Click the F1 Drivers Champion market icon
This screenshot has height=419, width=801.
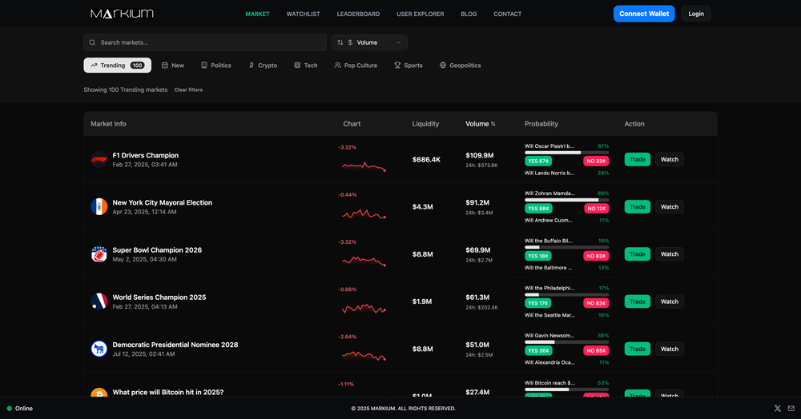click(x=99, y=160)
